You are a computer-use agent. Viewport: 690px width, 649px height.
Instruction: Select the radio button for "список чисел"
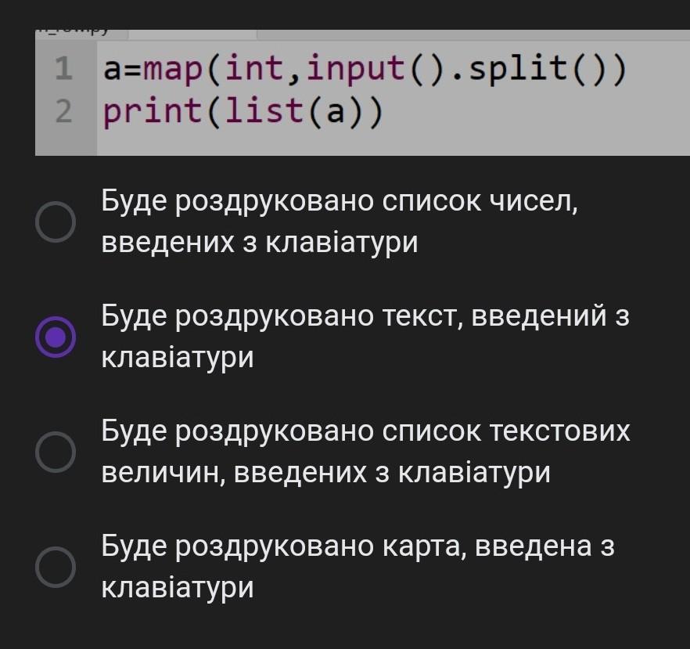coord(56,222)
